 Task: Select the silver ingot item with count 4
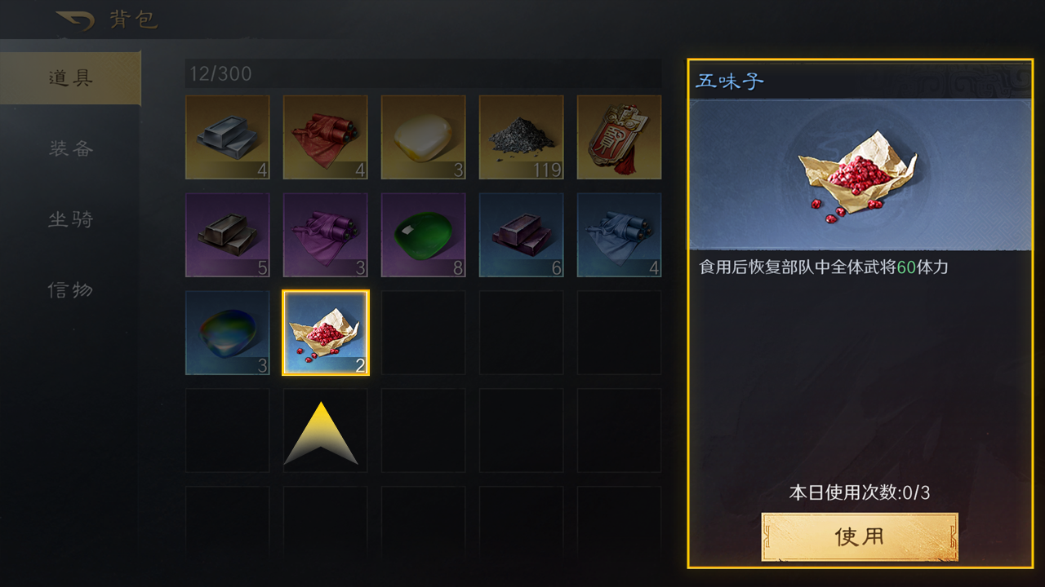coord(228,137)
